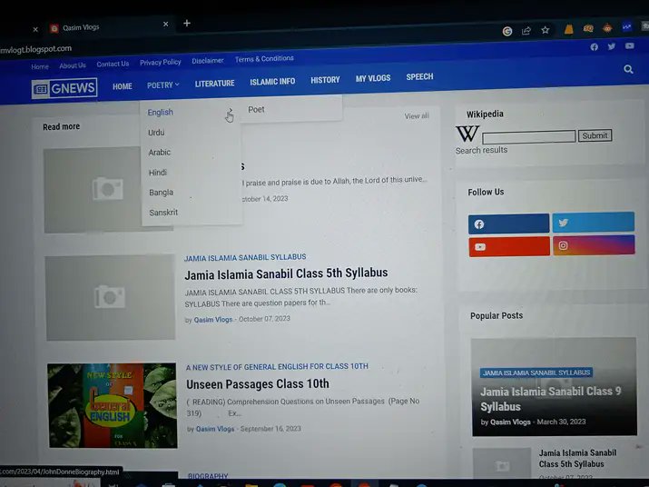The image size is (649, 487).
Task: Close the Qasim Vlogs browser tab
Action: 165,25
